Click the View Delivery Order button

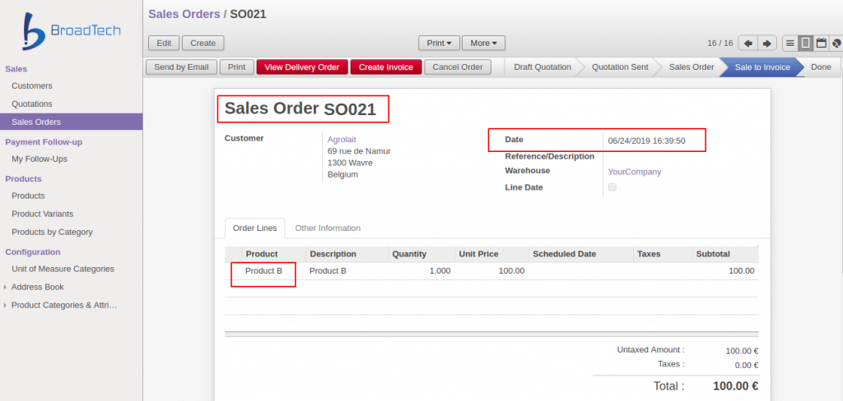tap(302, 67)
